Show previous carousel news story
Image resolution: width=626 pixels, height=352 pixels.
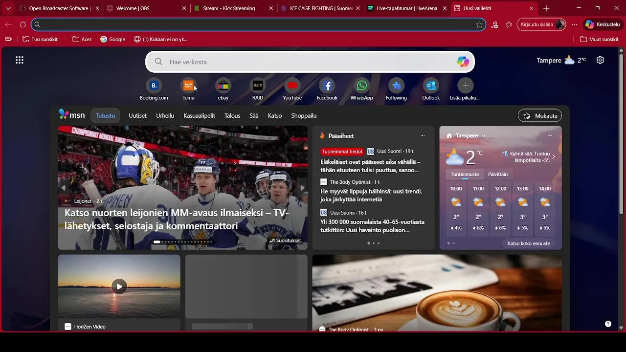(x=63, y=188)
